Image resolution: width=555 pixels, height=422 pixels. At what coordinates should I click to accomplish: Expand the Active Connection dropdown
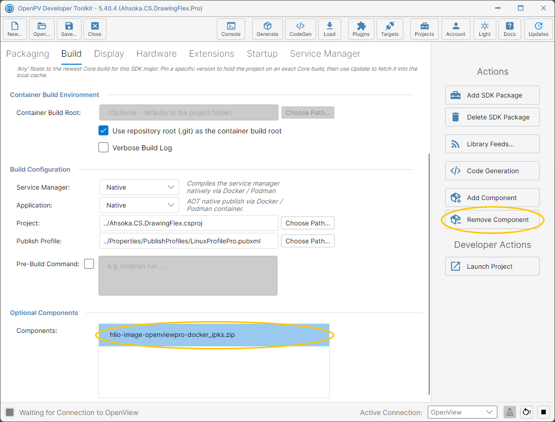coord(462,412)
